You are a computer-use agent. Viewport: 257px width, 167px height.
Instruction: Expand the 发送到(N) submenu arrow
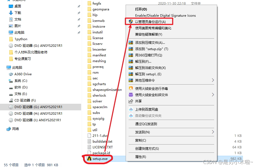coord(213,132)
